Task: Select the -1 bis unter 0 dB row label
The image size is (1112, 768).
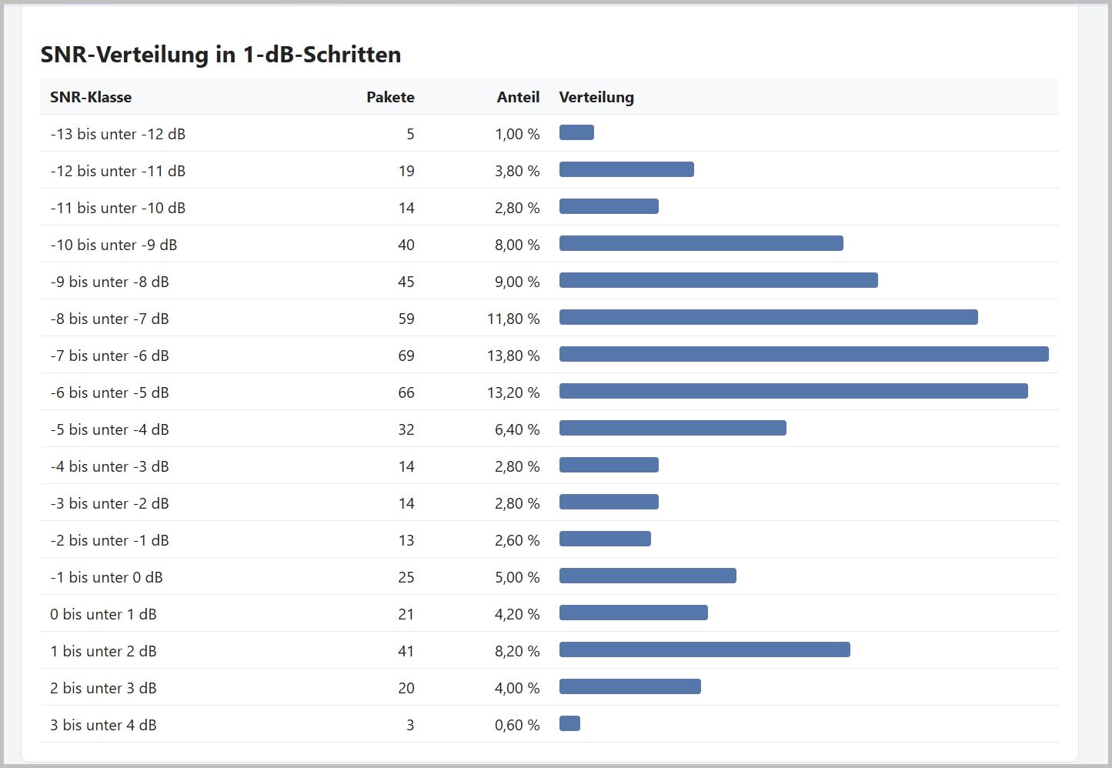Action: [x=106, y=577]
